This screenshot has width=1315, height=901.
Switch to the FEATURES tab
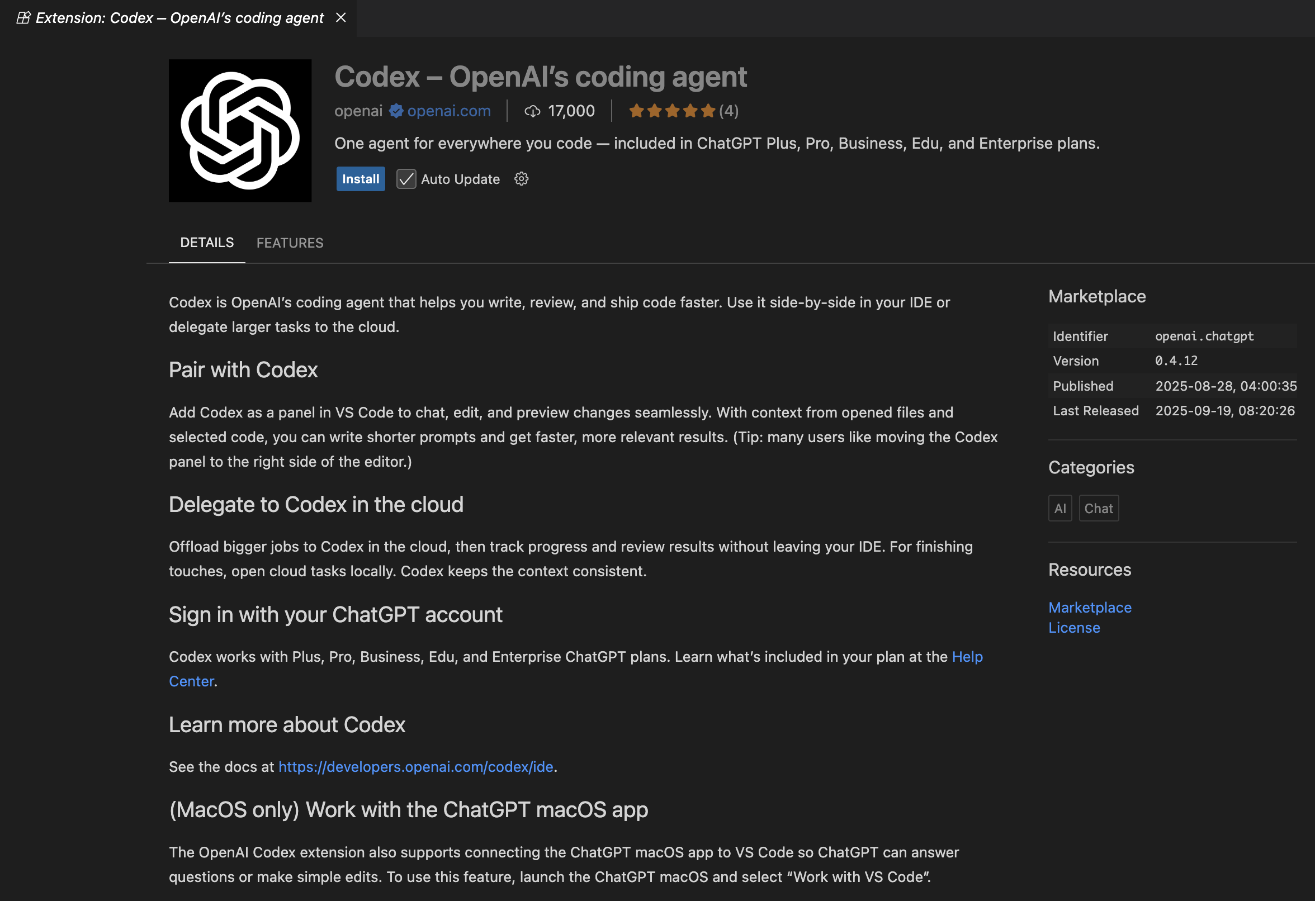click(290, 243)
